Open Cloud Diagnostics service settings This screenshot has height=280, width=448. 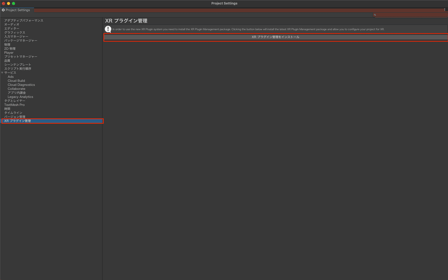tap(21, 85)
